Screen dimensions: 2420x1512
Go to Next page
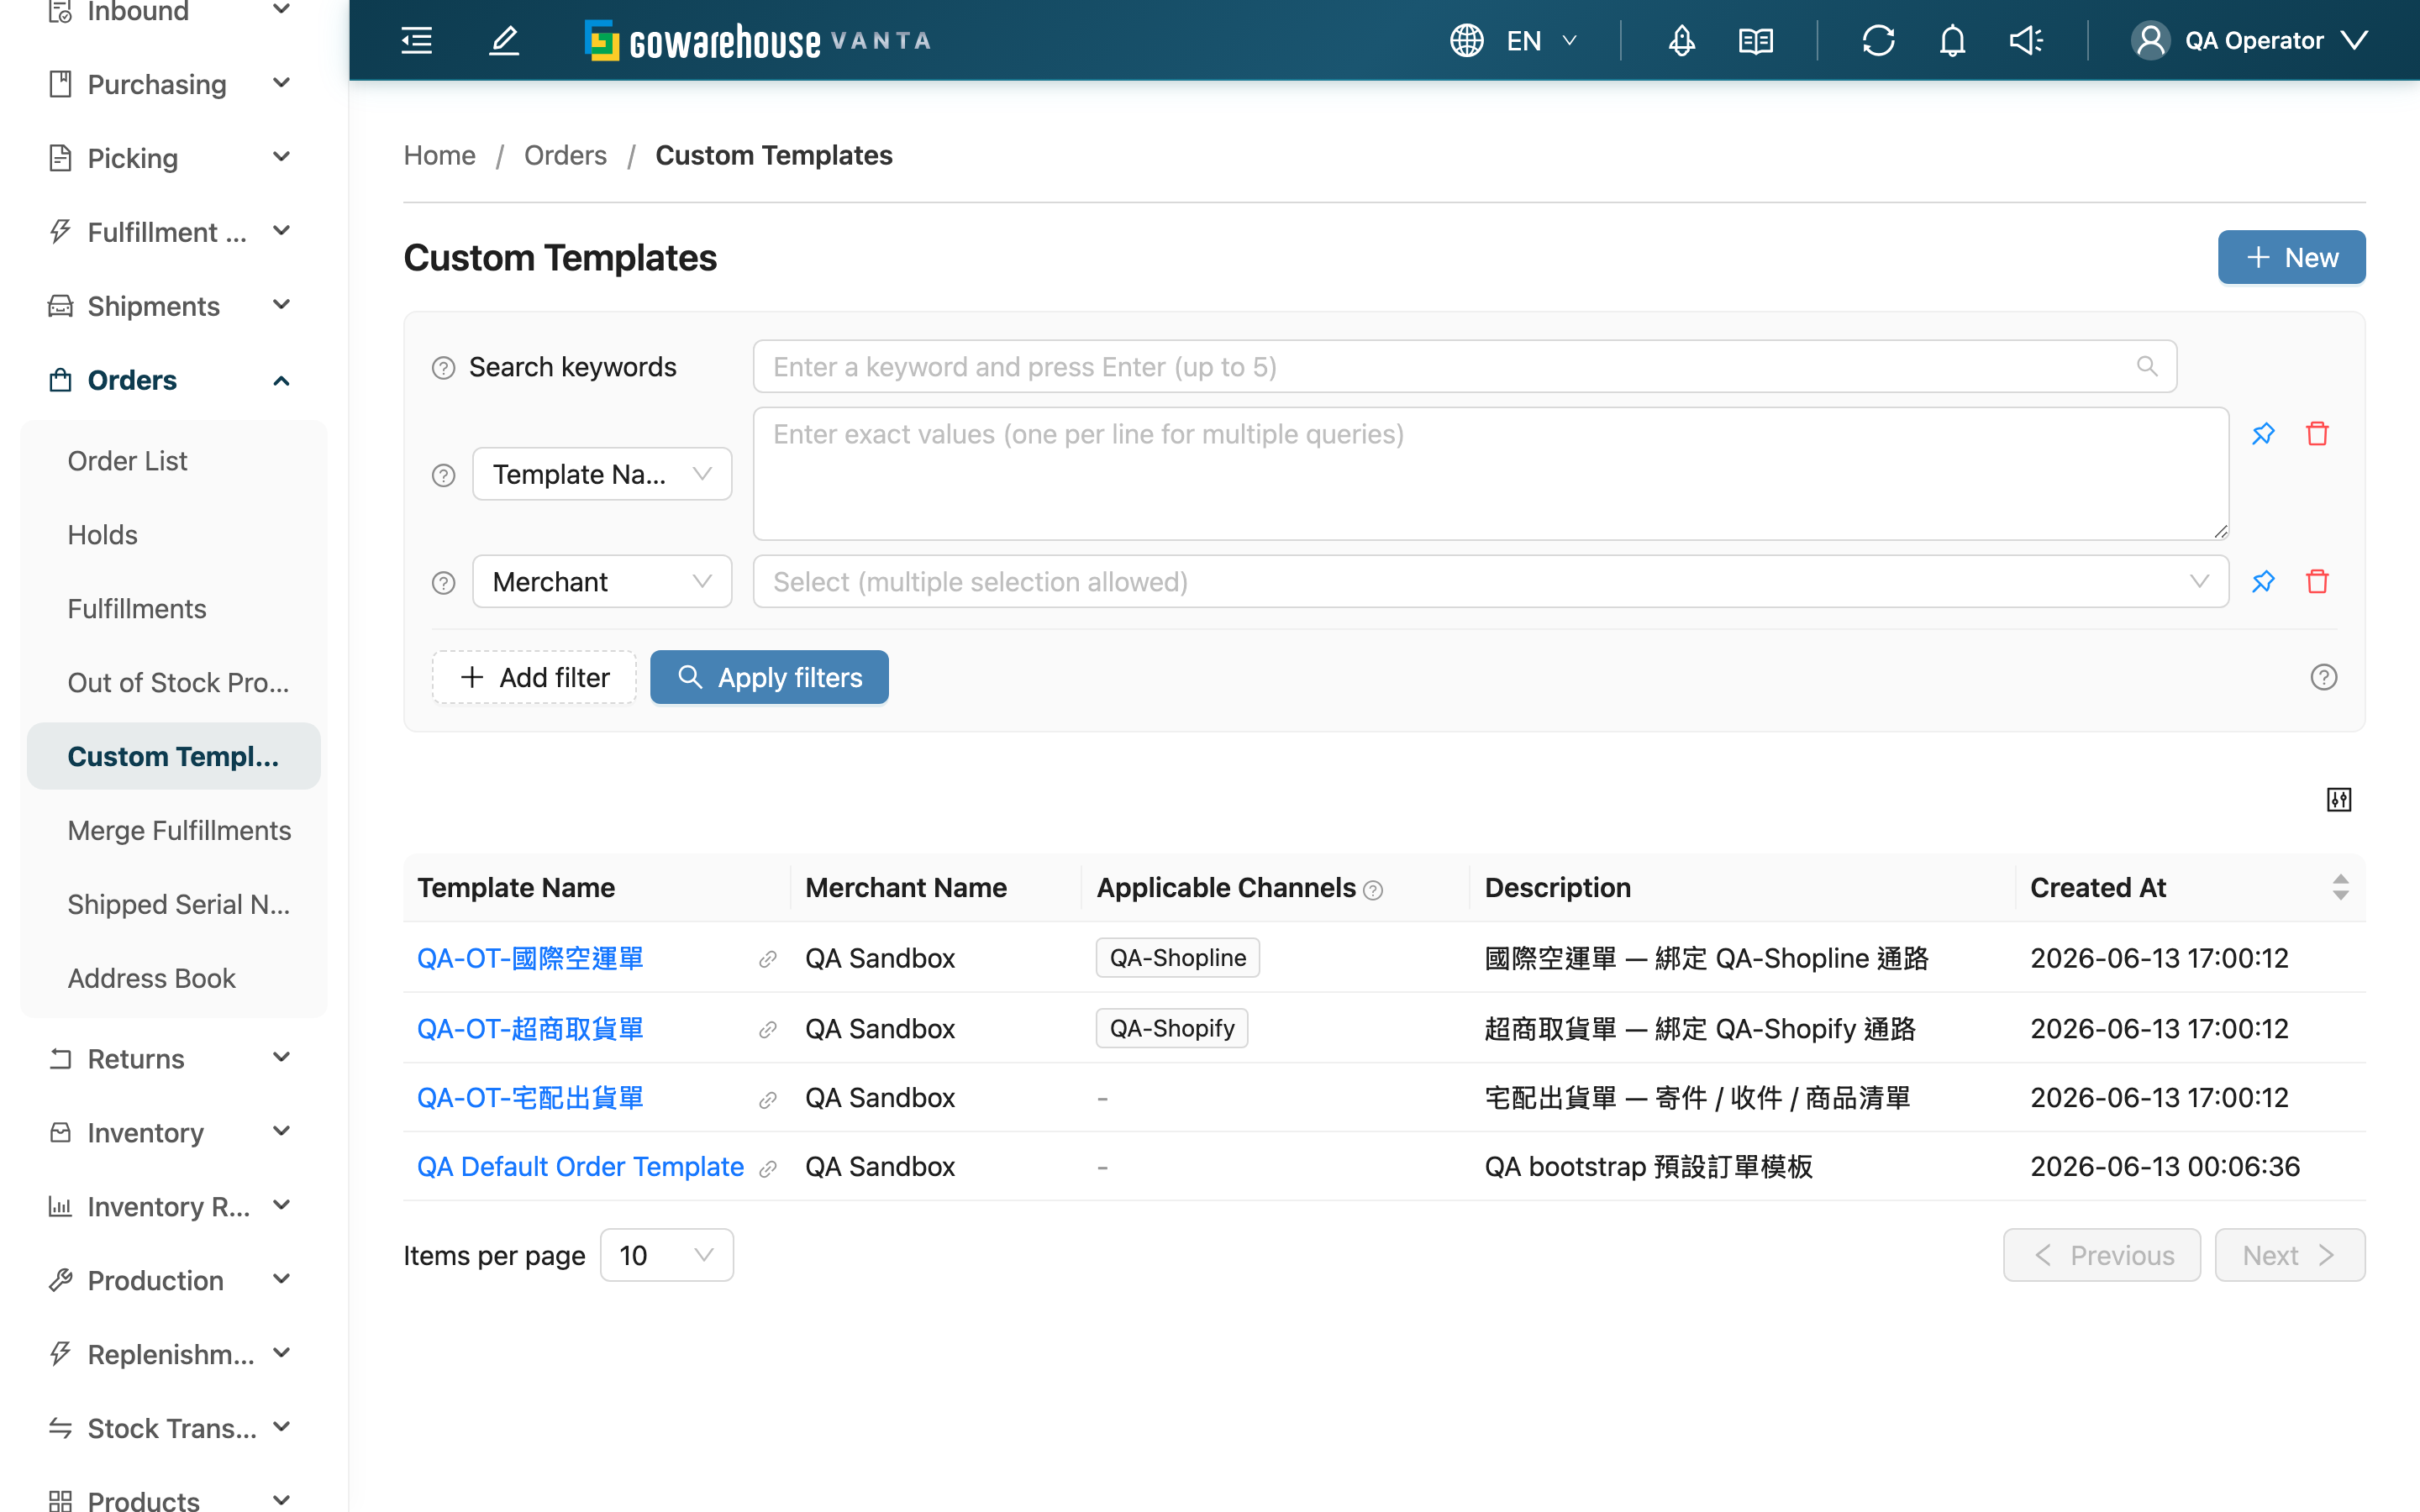[x=2289, y=1255]
